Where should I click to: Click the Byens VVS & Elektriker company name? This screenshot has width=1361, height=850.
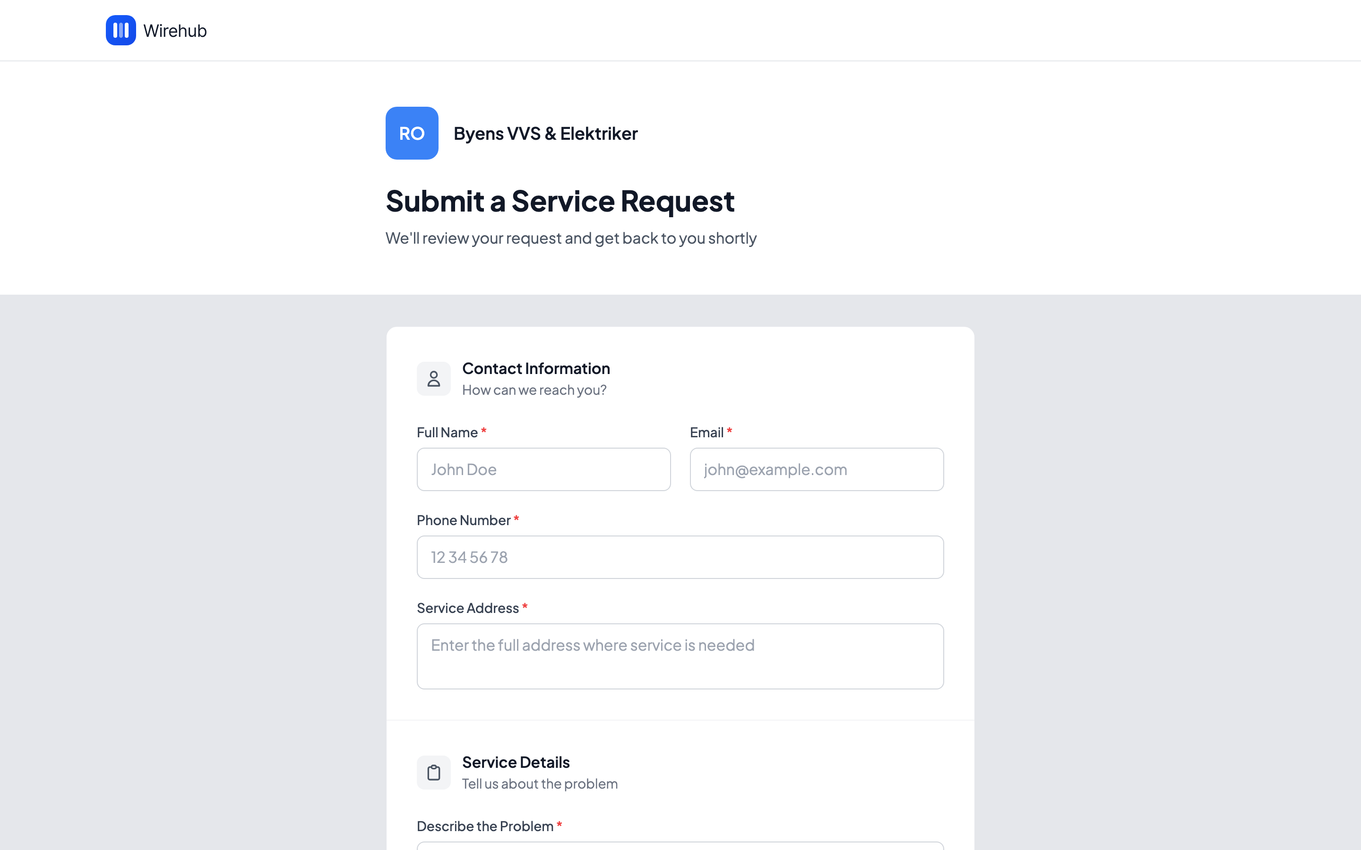tap(545, 134)
